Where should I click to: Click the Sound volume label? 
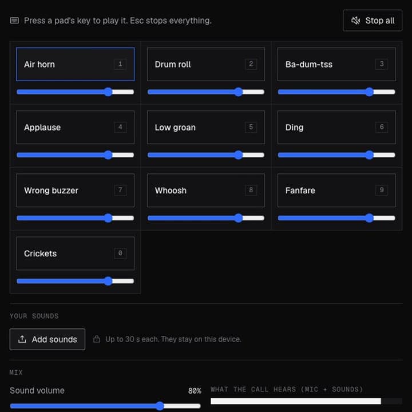pos(37,390)
